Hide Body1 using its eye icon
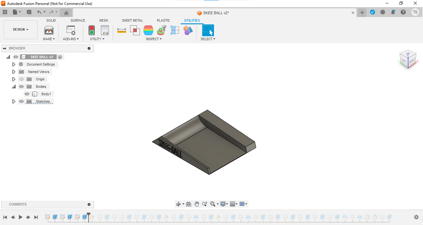423x225 pixels. click(x=27, y=94)
